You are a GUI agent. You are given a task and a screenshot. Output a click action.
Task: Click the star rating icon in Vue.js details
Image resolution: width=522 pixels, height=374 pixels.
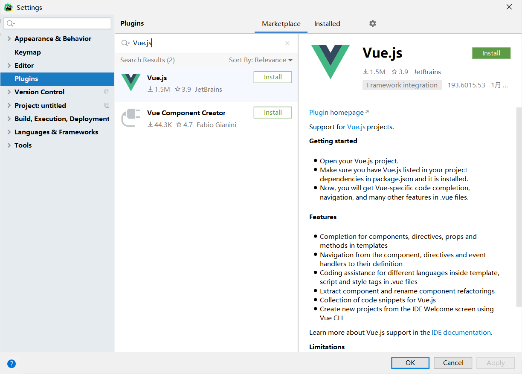[x=394, y=72]
